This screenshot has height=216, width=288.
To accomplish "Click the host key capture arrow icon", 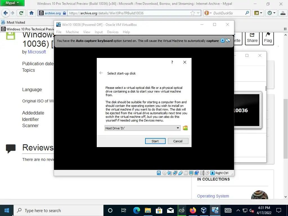I will (x=212, y=173).
